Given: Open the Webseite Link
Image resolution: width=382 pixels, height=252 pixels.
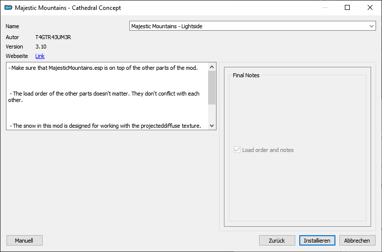Looking at the screenshot, I should 40,56.
